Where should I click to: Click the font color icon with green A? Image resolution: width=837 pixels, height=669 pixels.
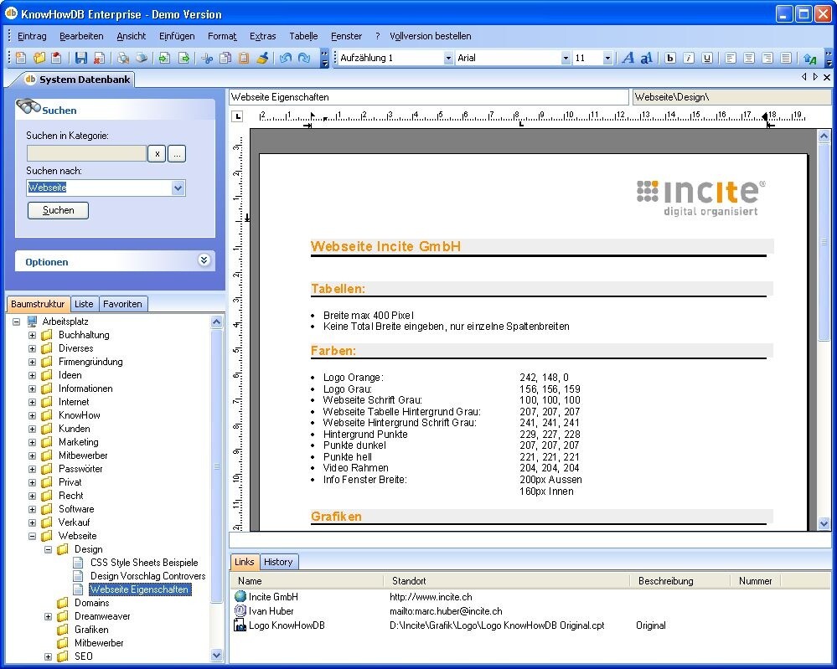point(810,58)
